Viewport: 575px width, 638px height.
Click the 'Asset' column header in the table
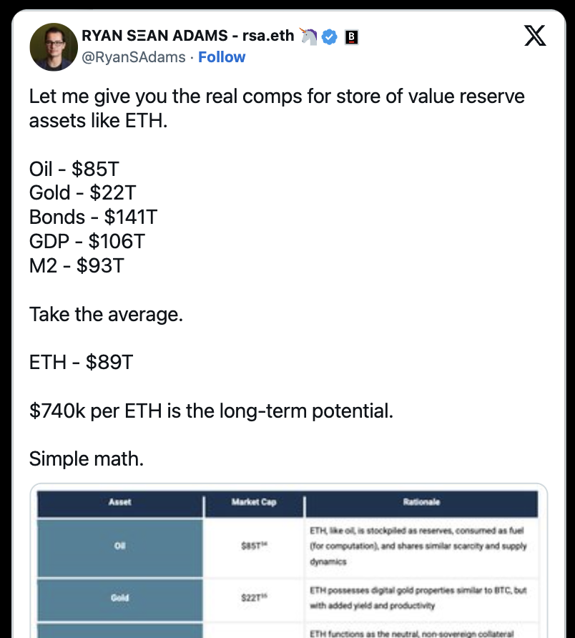119,503
